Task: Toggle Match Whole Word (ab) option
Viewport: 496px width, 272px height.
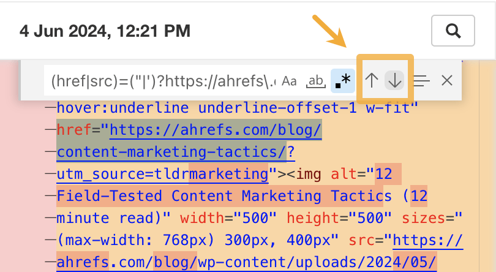Action: point(316,80)
